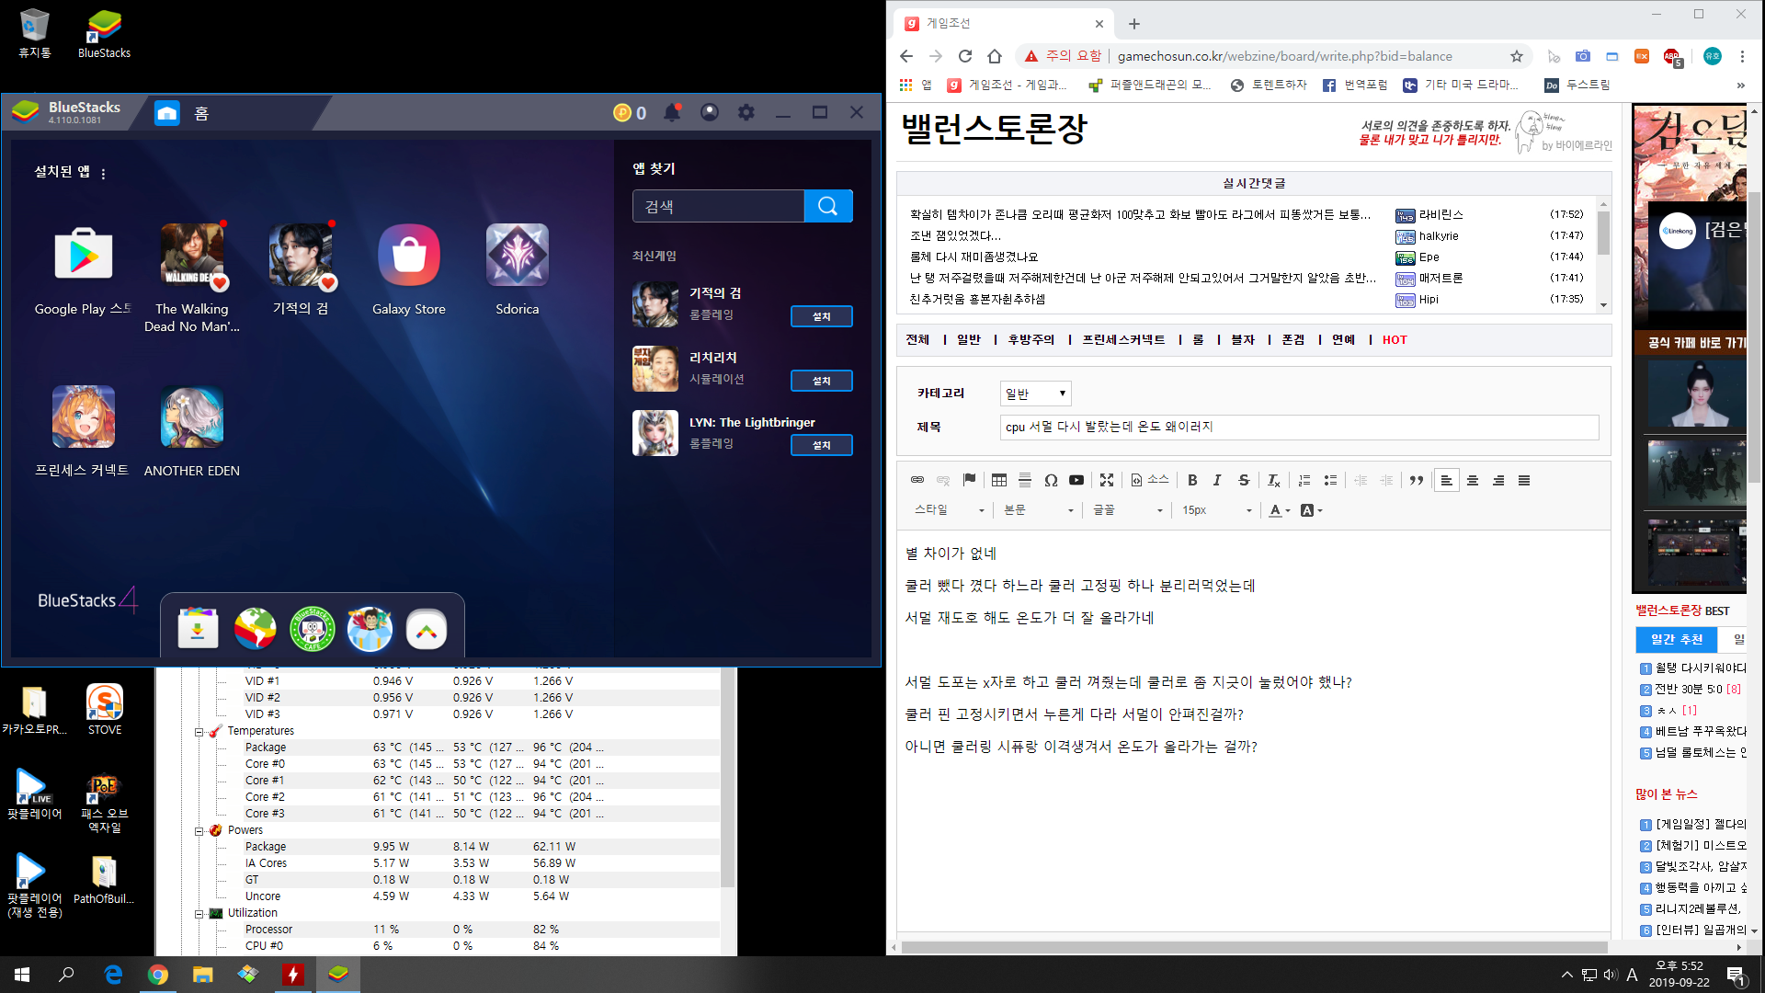Switch to the HOT board tab
The image size is (1765, 993).
(x=1394, y=339)
